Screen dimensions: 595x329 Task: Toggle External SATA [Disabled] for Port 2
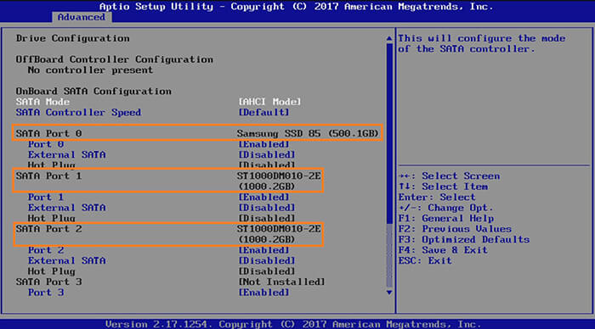tap(267, 261)
